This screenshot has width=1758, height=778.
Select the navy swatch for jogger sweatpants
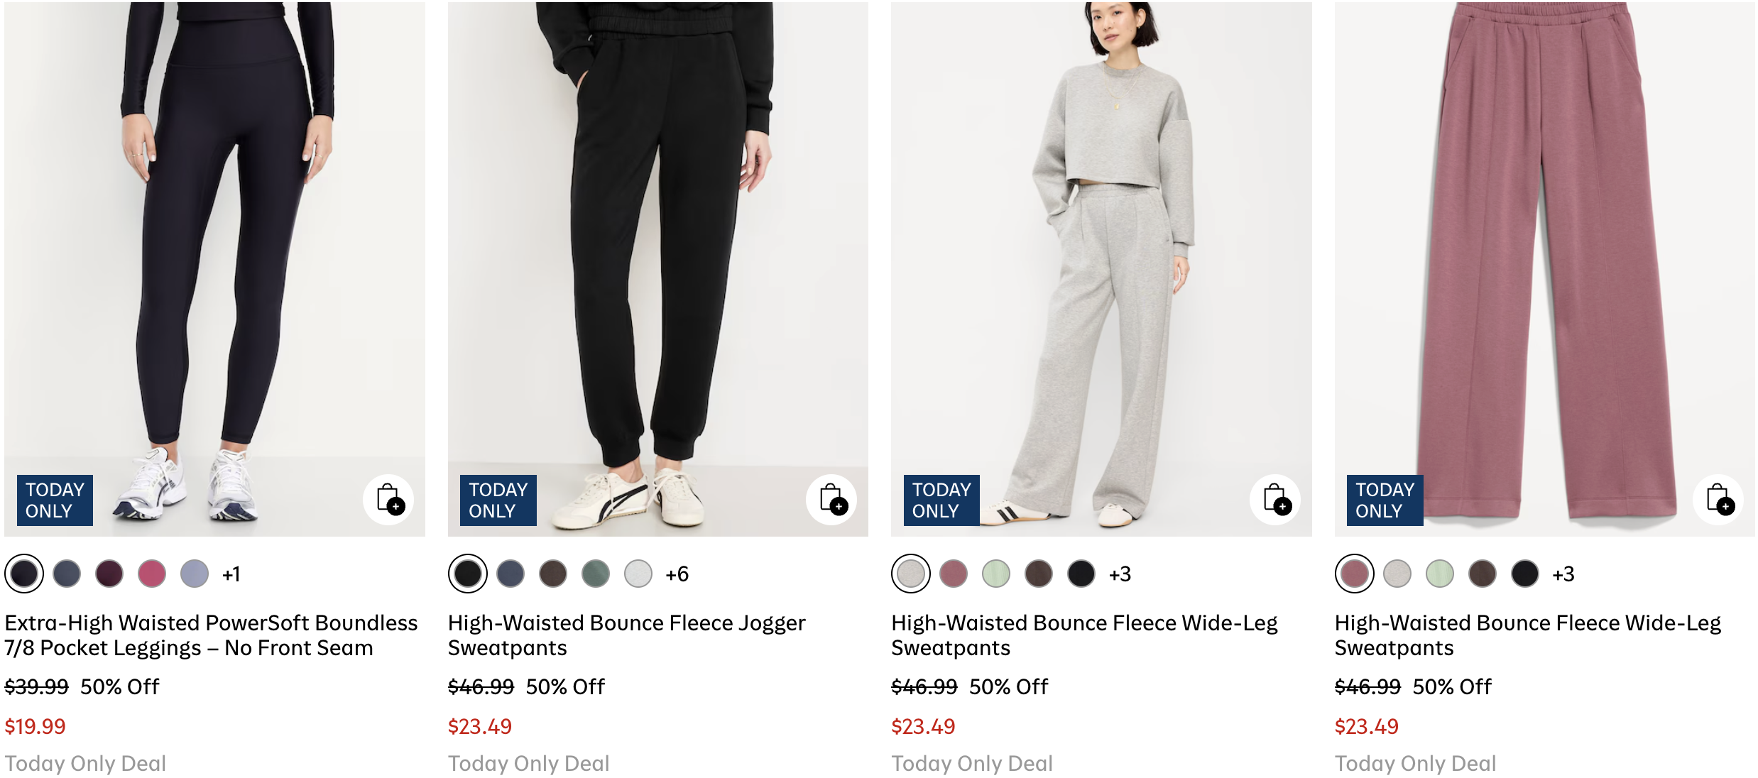coord(511,574)
